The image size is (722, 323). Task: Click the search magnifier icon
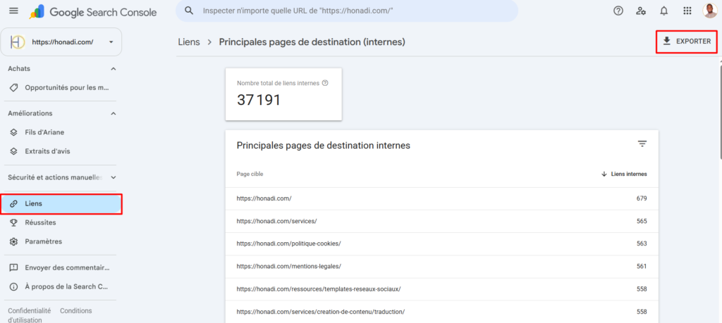coord(189,11)
